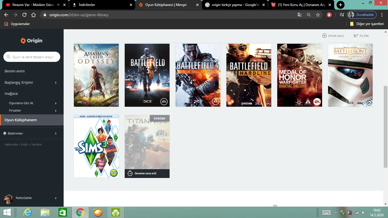Select the Titanfall trial game tile
Screen dimensions: 388x218
(x=147, y=146)
